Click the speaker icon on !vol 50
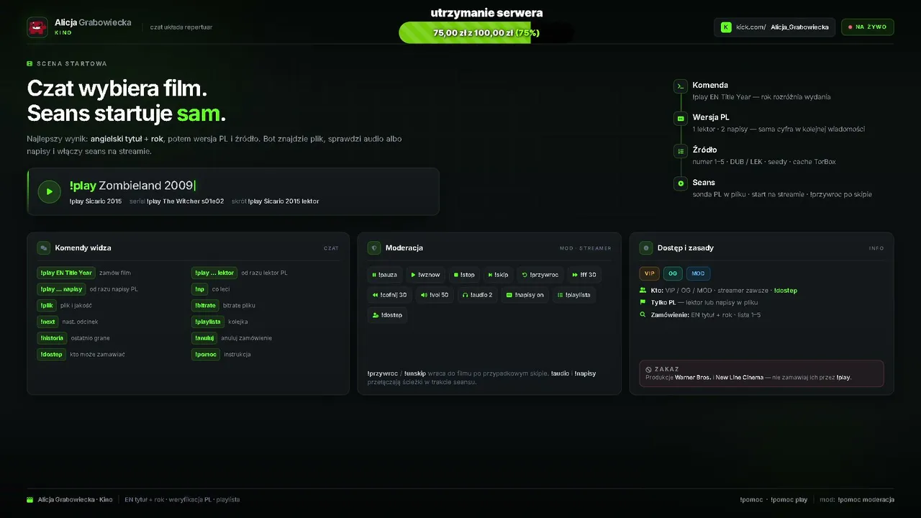Screen dimensions: 921x518 tap(424, 295)
